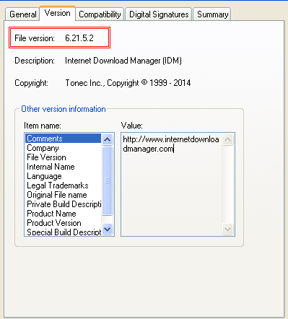Click the Description: label
The height and width of the screenshot is (319, 288).
35,61
